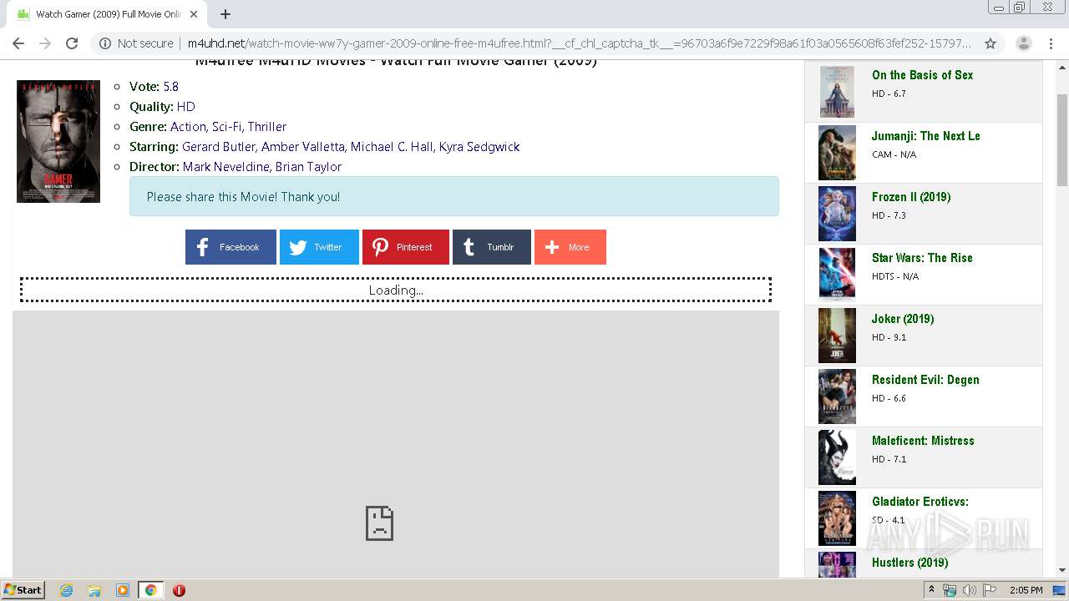Open the network tray icon

click(x=950, y=590)
